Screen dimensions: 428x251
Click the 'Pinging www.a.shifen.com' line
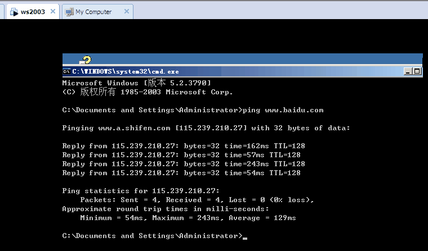tap(206, 128)
